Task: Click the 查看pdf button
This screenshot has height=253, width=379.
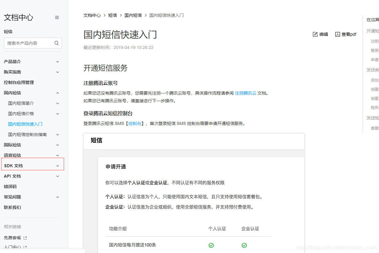Action: click(x=346, y=34)
